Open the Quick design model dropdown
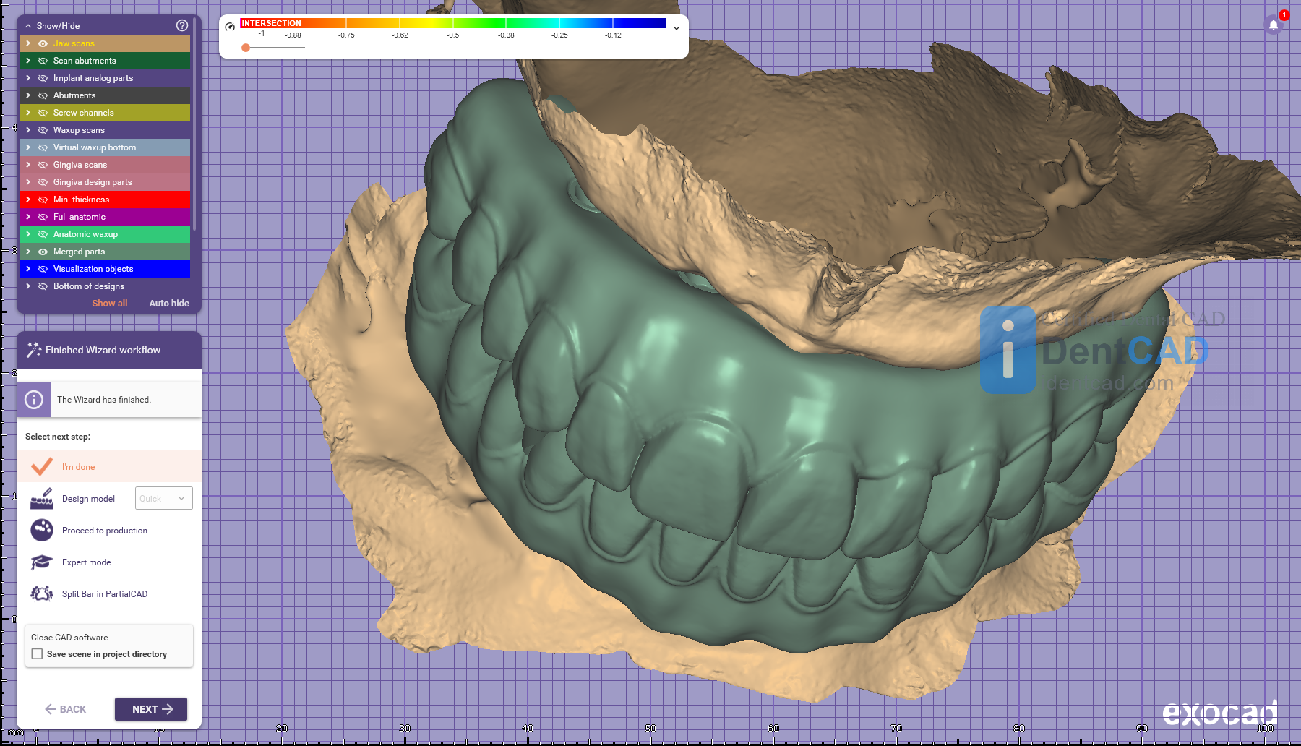 point(163,499)
